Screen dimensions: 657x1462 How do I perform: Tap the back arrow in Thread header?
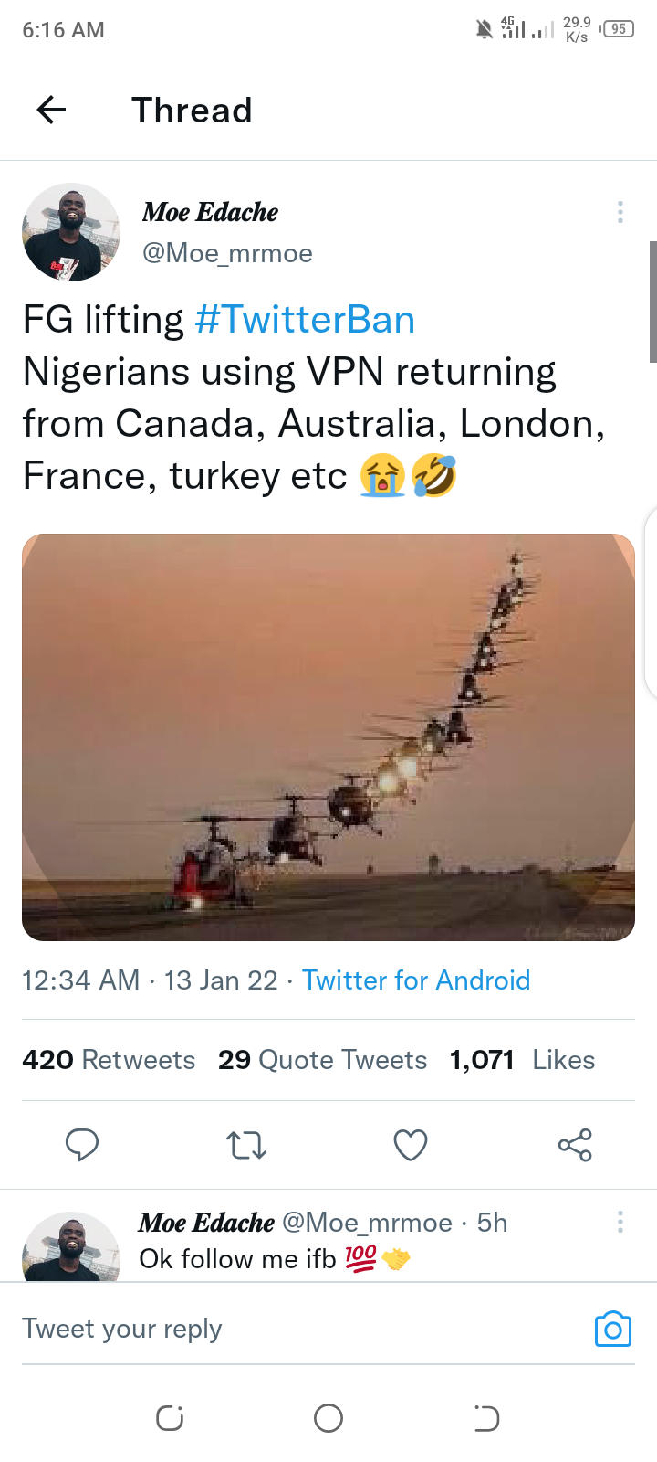click(52, 111)
